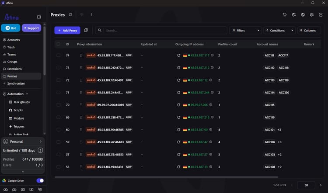This screenshot has height=193, width=328.
Task: Check the box for proxy ID 57
Action: (x=58, y=155)
